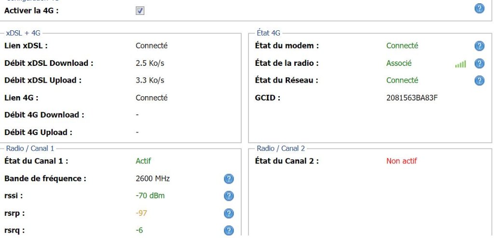Click help icon for Bande de fréquence
This screenshot has height=238, width=494.
pyautogui.click(x=229, y=179)
